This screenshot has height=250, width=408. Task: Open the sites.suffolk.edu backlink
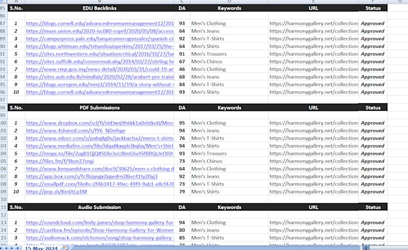[100, 62]
